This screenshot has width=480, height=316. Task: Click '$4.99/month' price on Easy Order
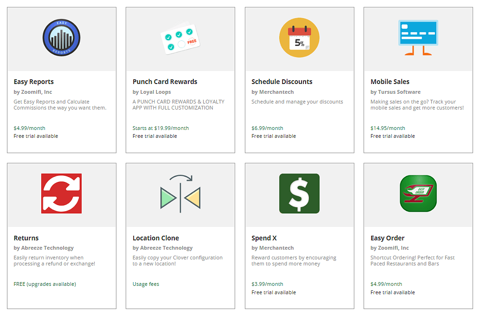386,284
